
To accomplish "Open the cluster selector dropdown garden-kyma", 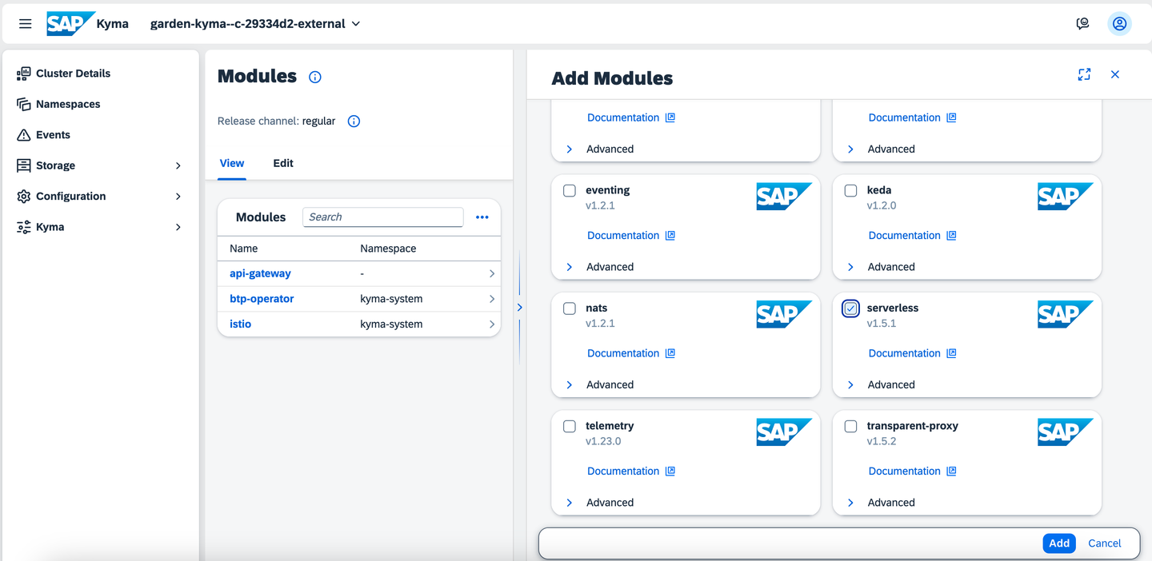I will [x=255, y=24].
